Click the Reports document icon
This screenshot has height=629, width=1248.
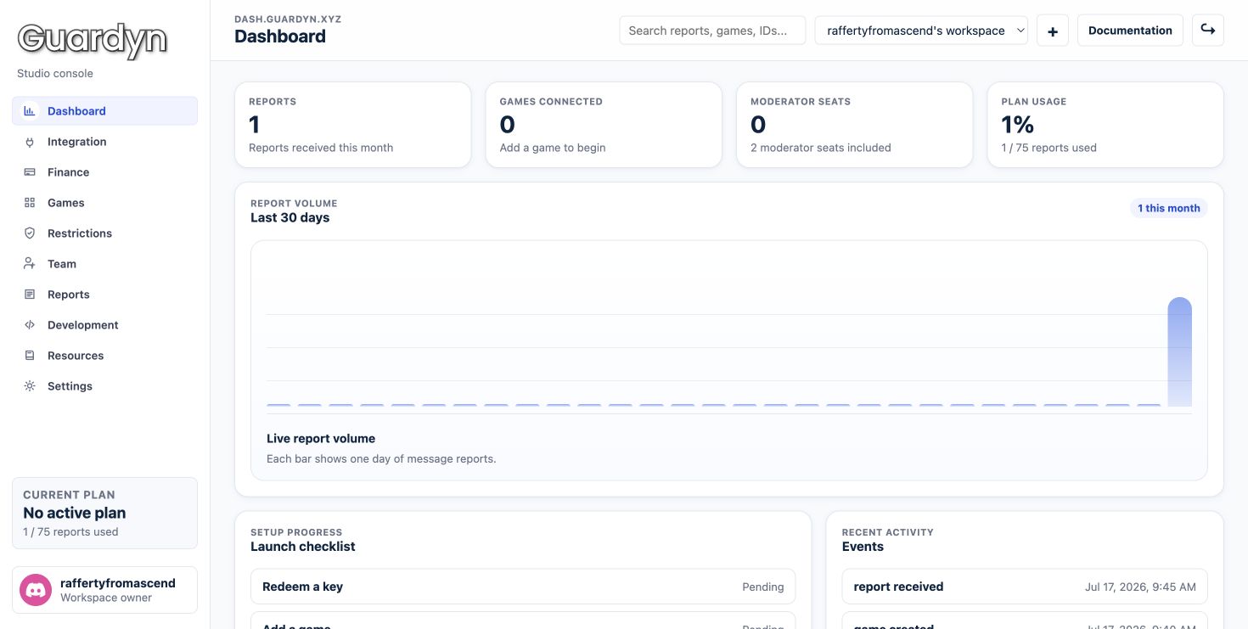pyautogui.click(x=30, y=295)
